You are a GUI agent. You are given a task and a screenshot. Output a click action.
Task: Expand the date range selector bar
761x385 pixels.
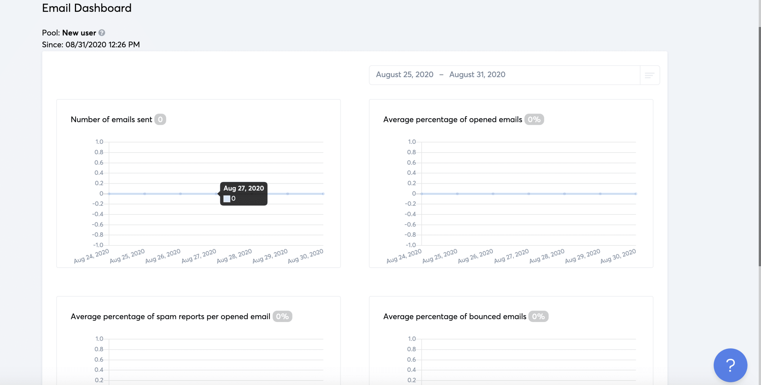pos(505,75)
